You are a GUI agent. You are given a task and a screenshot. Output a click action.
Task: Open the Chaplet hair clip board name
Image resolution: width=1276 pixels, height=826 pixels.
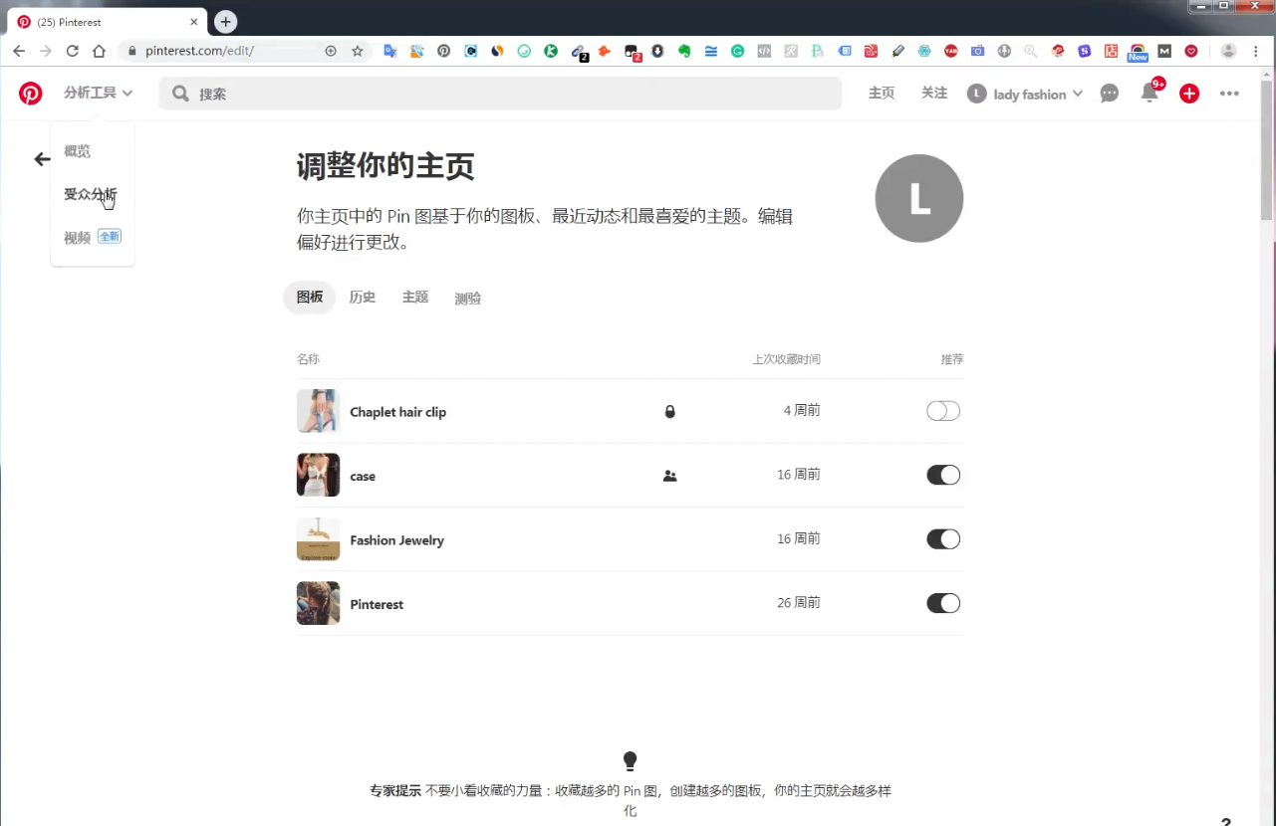(x=398, y=412)
